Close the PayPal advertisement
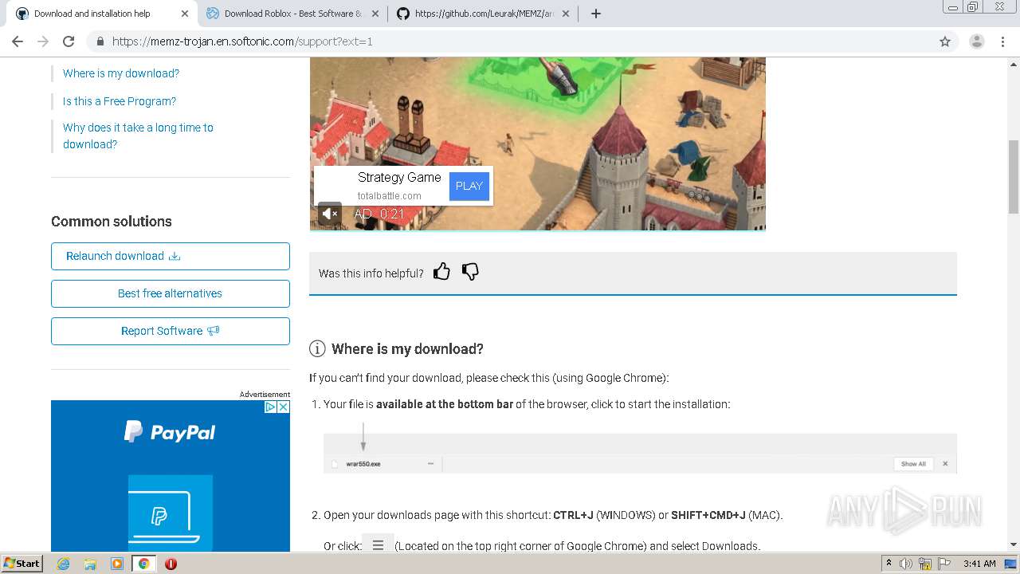The width and height of the screenshot is (1020, 574). pyautogui.click(x=283, y=407)
